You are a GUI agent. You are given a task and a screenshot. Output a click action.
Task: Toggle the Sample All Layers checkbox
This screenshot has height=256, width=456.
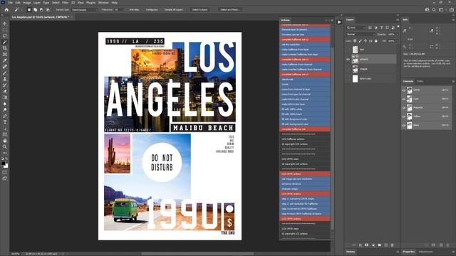coord(162,9)
